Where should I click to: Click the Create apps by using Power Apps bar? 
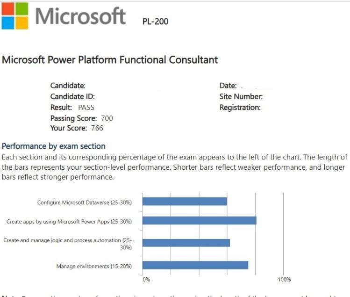[x=199, y=220]
